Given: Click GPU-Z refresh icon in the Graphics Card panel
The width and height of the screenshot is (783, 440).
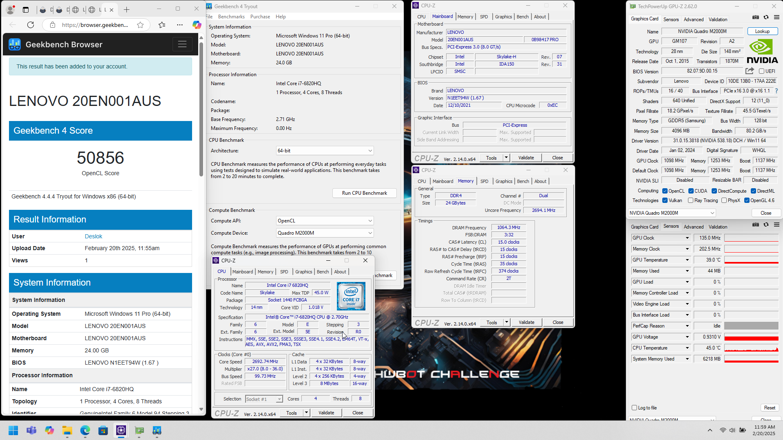Looking at the screenshot, I should (x=766, y=18).
